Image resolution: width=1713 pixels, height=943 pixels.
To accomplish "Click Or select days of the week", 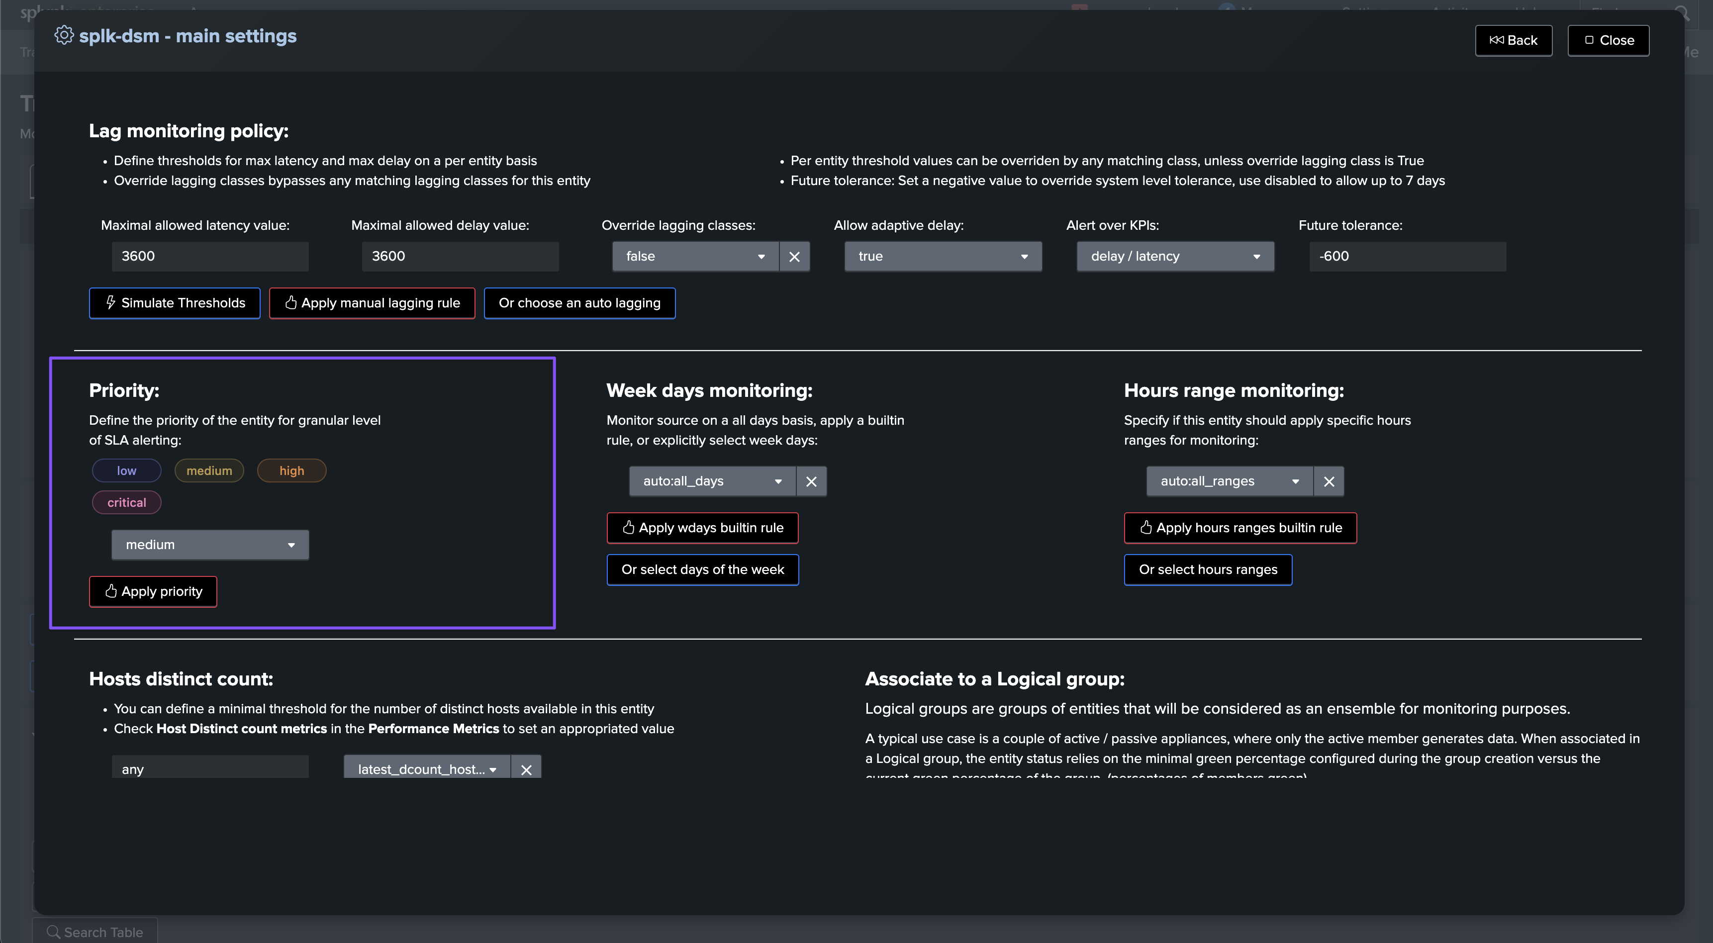I will [702, 570].
